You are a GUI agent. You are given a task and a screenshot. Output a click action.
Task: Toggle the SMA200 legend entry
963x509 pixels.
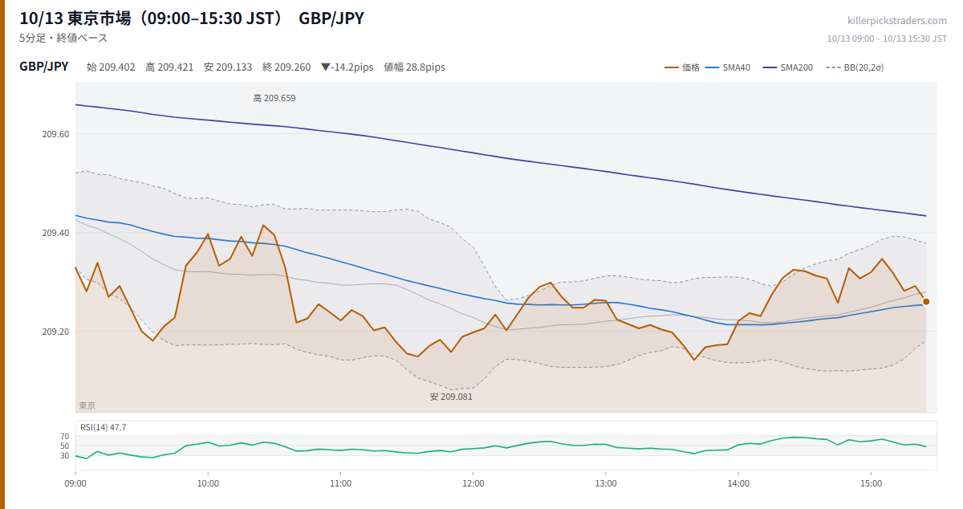[788, 67]
